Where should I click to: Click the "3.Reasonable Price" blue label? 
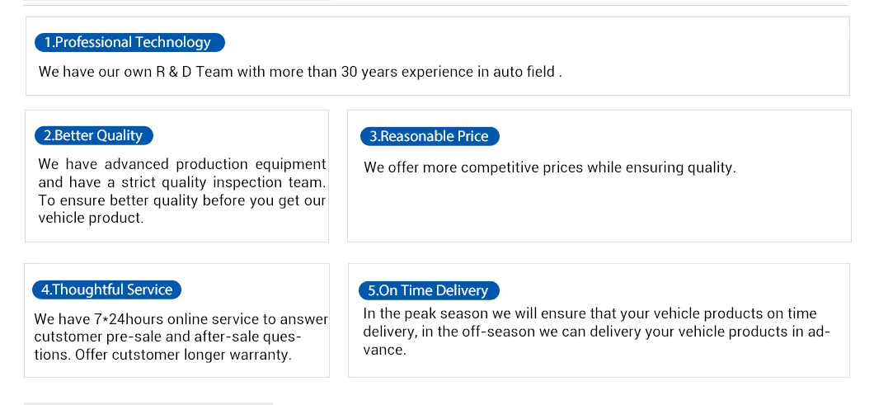[430, 136]
